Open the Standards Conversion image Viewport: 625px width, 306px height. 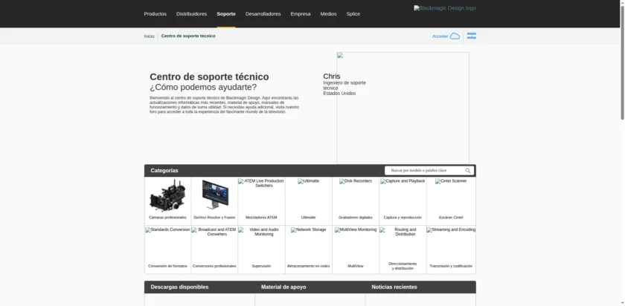click(x=167, y=229)
